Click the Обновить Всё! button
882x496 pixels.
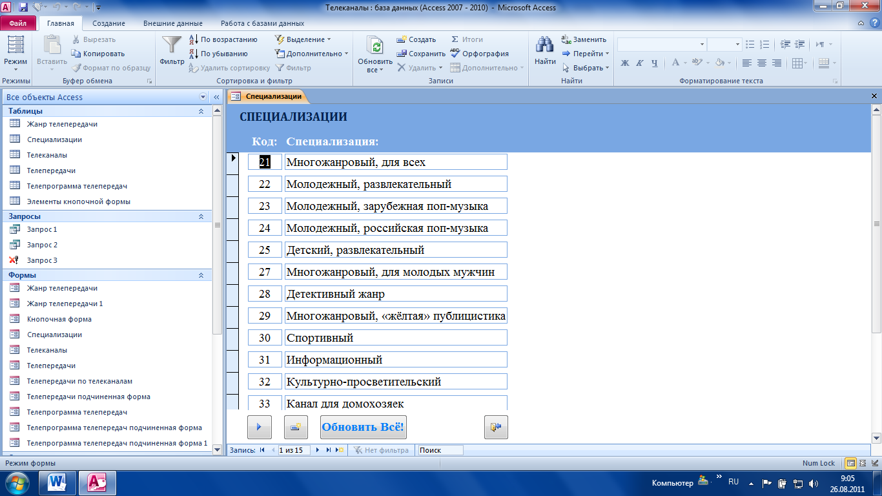(x=364, y=427)
